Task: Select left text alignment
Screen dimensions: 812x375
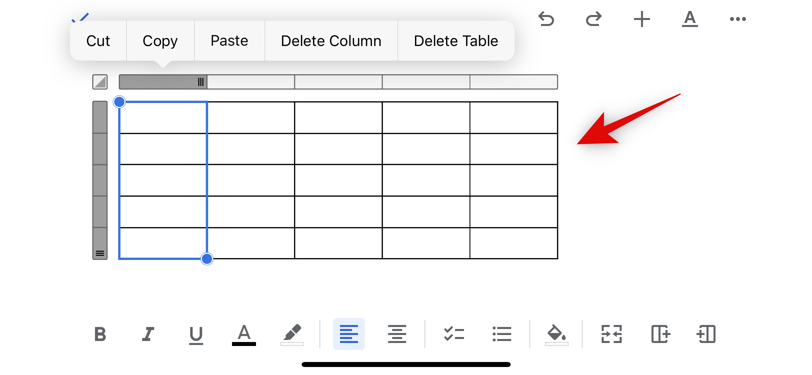Action: [349, 334]
